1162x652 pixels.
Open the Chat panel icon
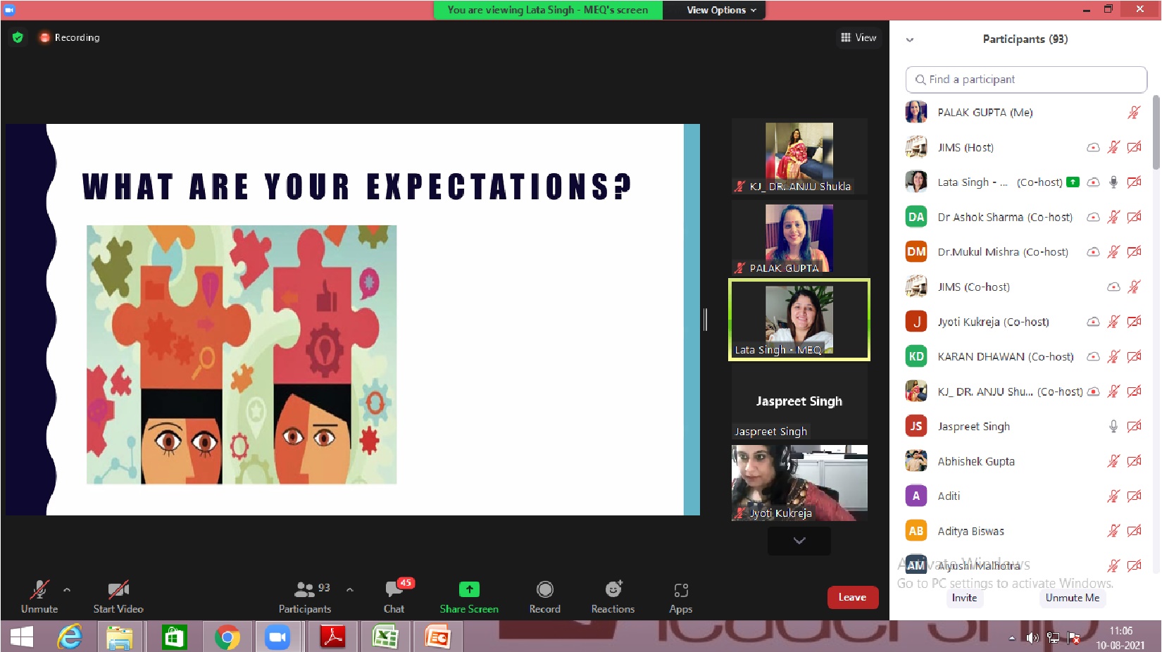click(394, 590)
